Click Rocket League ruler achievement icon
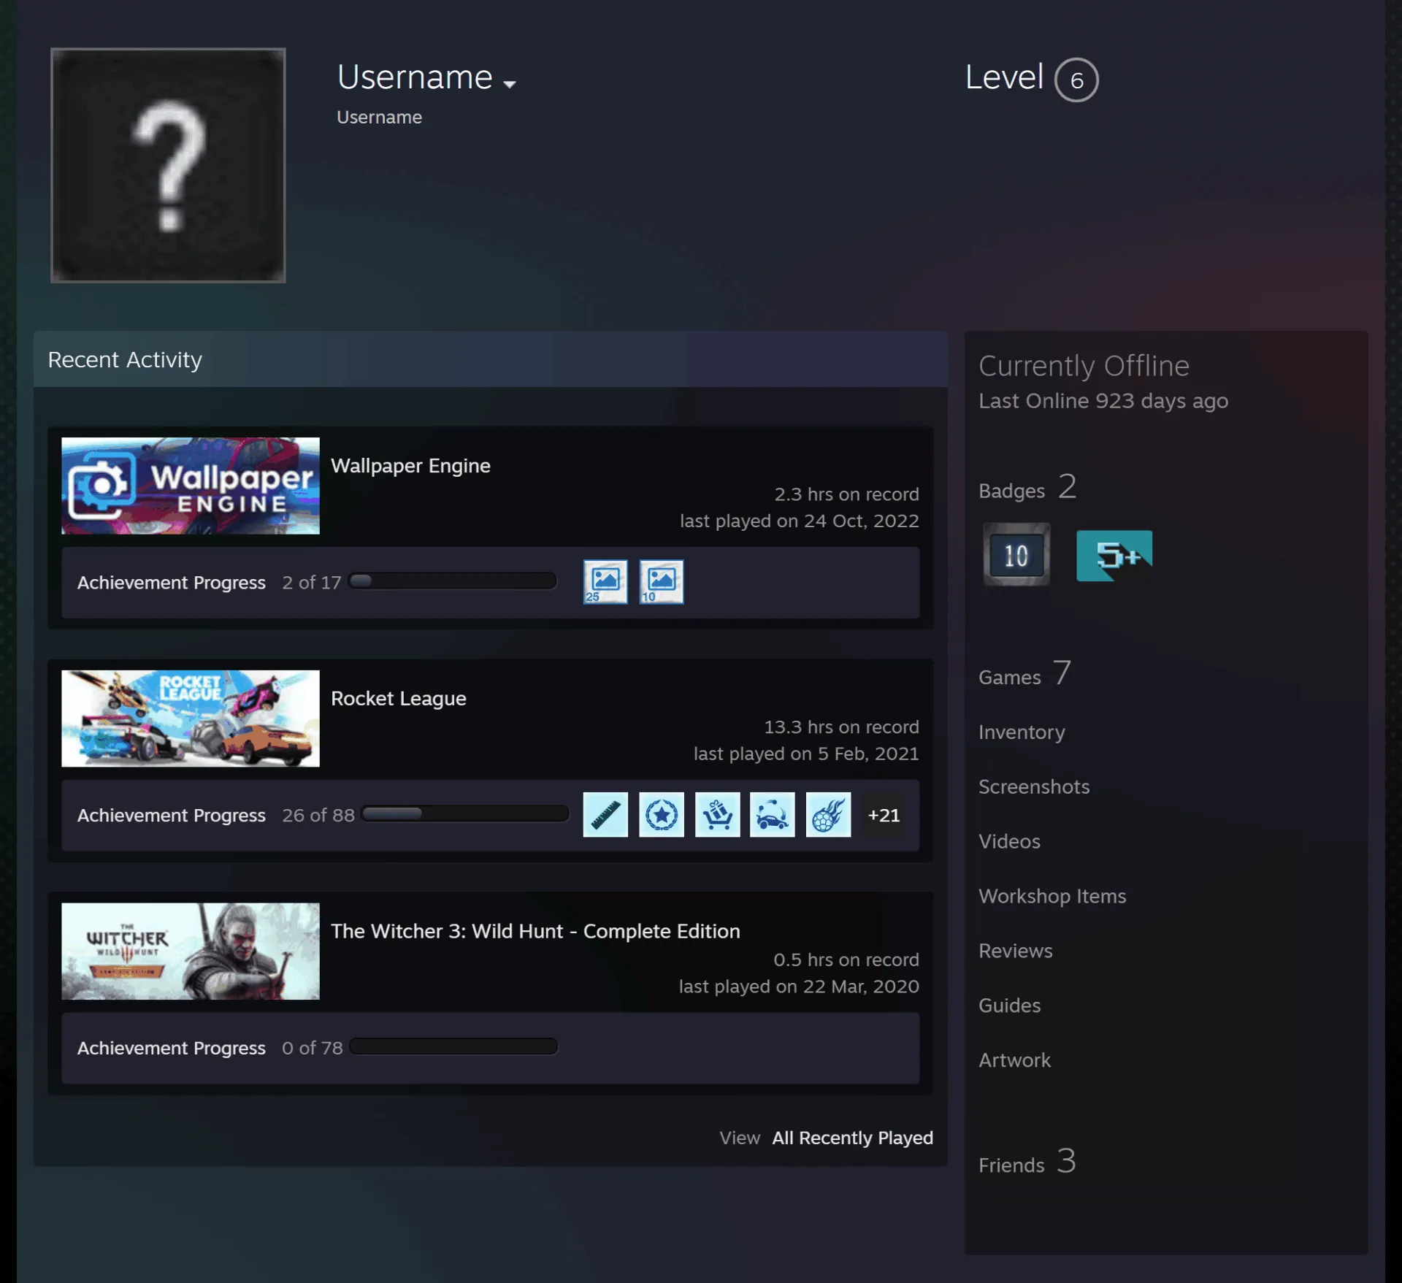Viewport: 1402px width, 1283px height. (605, 815)
